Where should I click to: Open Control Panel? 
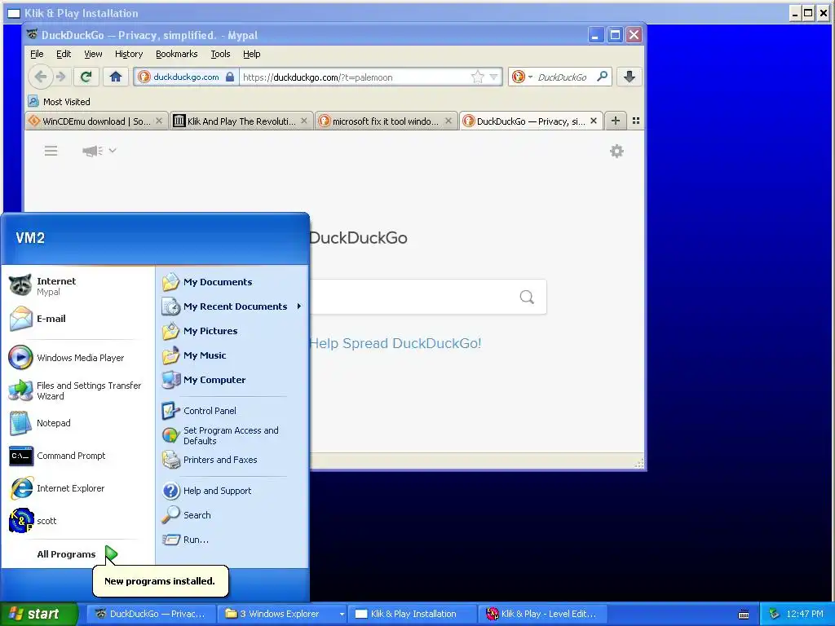[x=232, y=411]
